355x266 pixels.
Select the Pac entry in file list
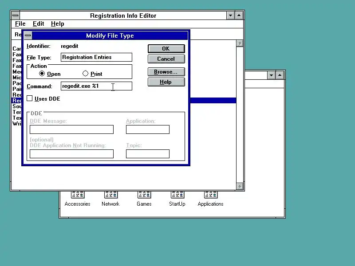[17, 83]
